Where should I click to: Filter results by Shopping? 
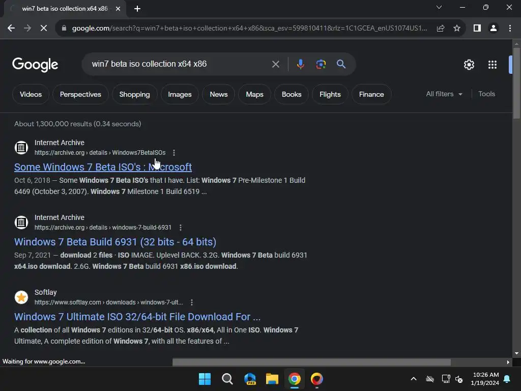pos(134,94)
